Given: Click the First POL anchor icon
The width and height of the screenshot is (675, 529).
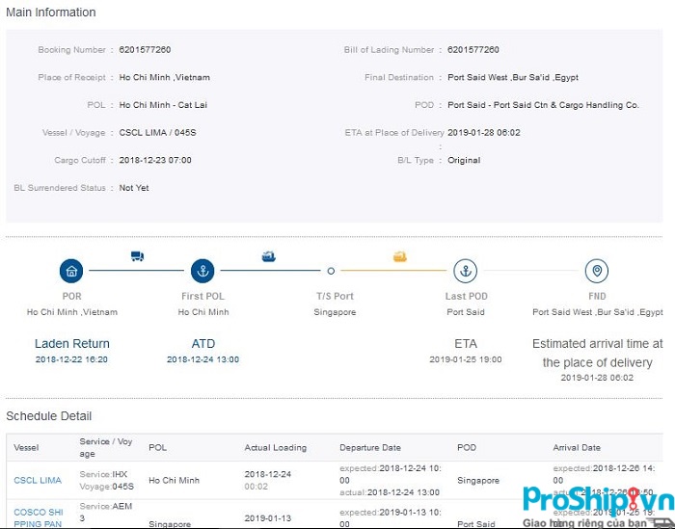Looking at the screenshot, I should 202,271.
